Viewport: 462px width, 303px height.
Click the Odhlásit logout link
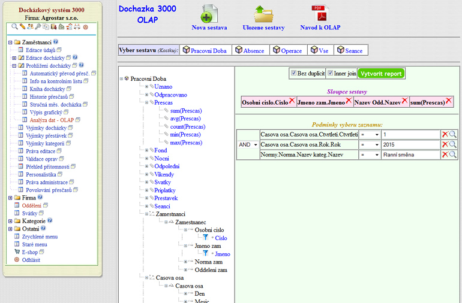(31, 260)
